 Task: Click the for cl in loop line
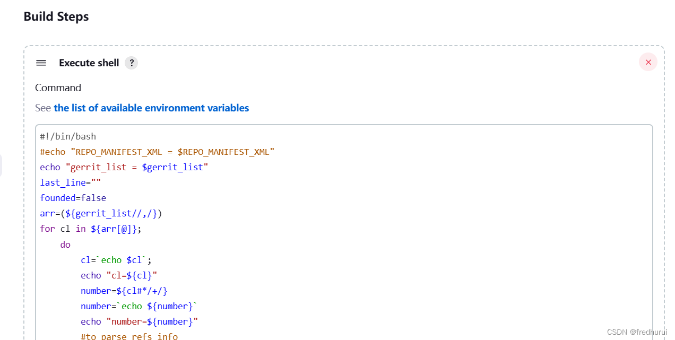90,229
